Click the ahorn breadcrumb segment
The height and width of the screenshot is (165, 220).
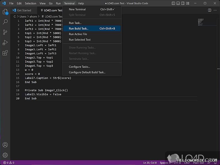[33, 16]
